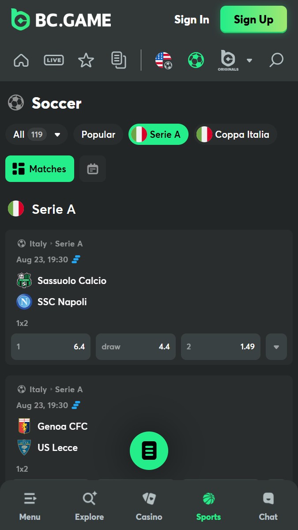Select the green soccer ball icon
298x530 pixels.
[196, 60]
